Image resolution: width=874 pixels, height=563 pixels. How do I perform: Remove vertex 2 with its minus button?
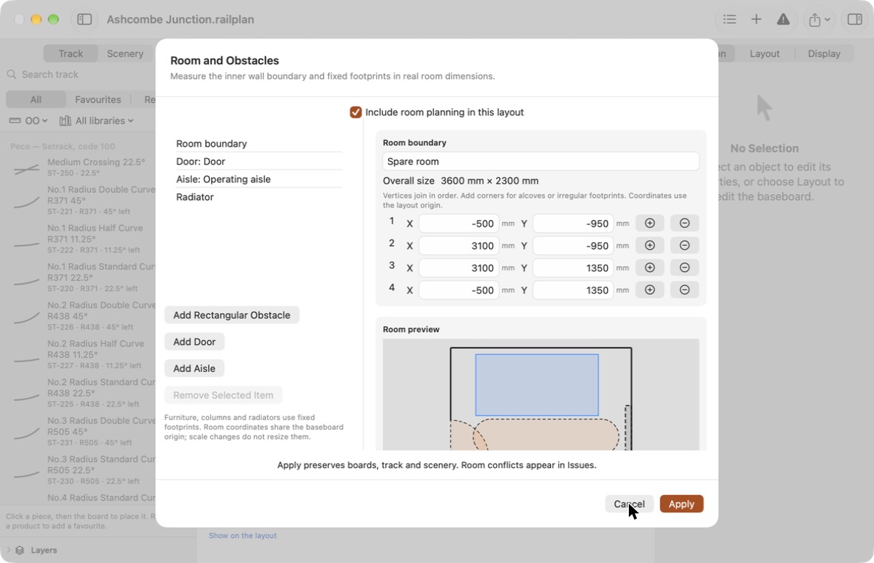(x=684, y=245)
